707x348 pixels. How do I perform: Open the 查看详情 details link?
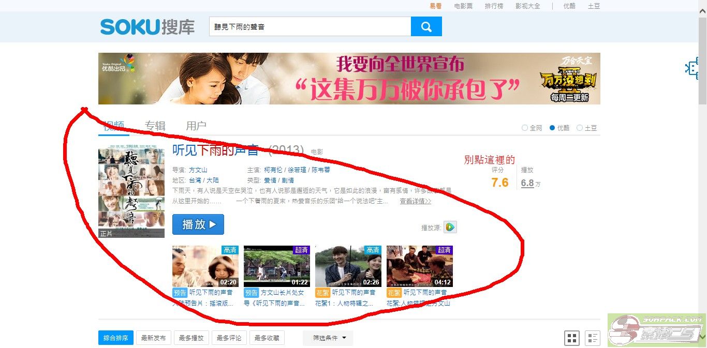[x=415, y=201]
